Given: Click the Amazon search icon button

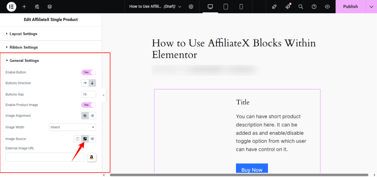Looking at the screenshot, I should pyautogui.click(x=92, y=157).
